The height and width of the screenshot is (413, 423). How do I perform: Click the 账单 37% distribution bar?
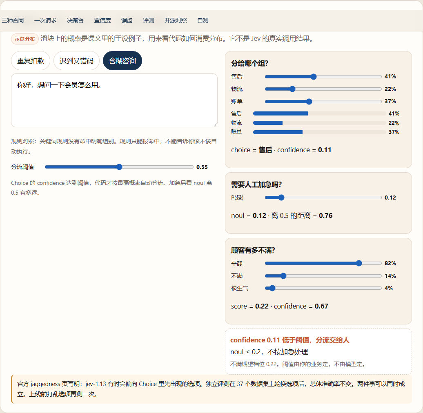[x=319, y=132]
